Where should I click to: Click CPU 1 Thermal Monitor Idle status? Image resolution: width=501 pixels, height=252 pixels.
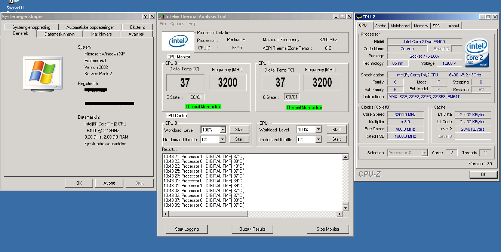click(304, 107)
